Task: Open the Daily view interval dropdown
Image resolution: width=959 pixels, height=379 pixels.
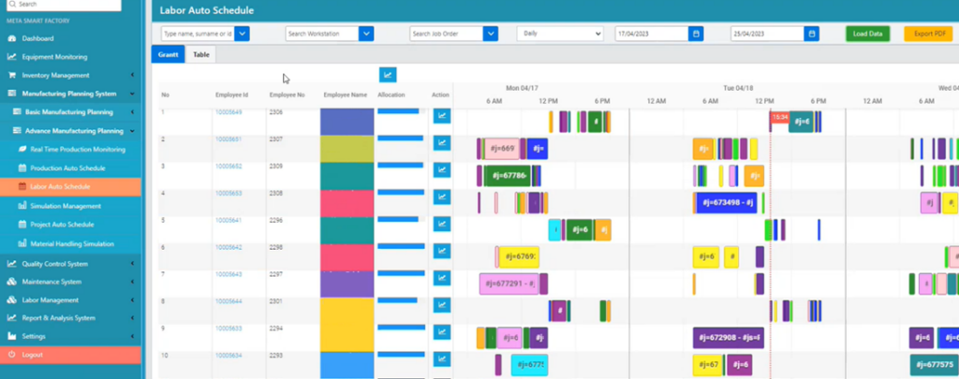Action: tap(559, 34)
